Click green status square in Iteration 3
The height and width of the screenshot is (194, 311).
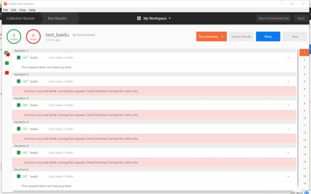(19, 105)
